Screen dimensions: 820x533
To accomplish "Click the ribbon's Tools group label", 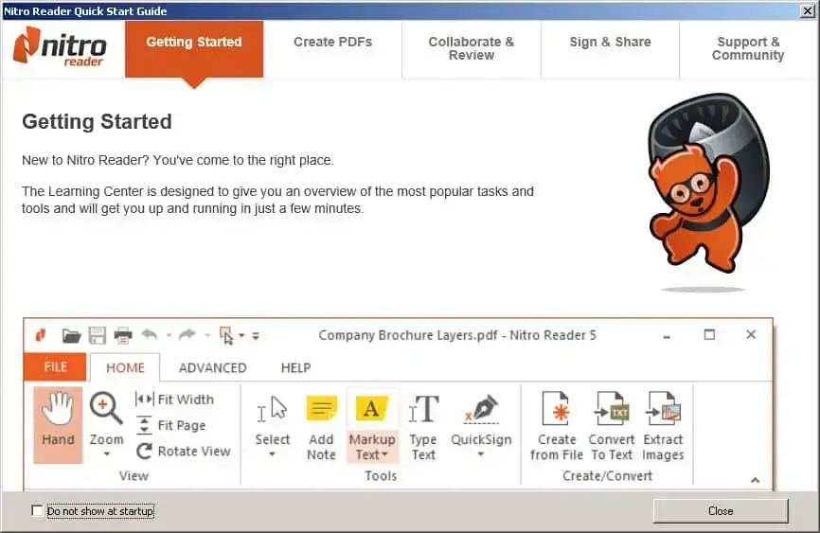I will [x=381, y=475].
